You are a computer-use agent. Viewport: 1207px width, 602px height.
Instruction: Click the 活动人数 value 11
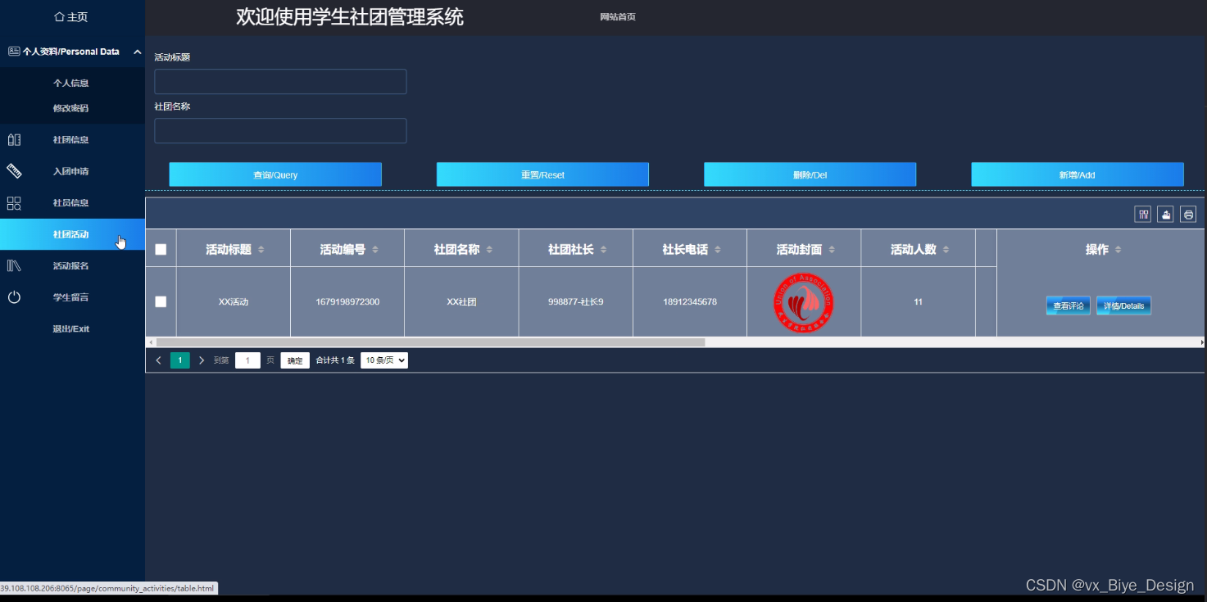919,302
